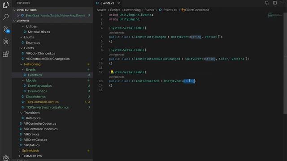Collapse the Networking folder

(x=21, y=64)
